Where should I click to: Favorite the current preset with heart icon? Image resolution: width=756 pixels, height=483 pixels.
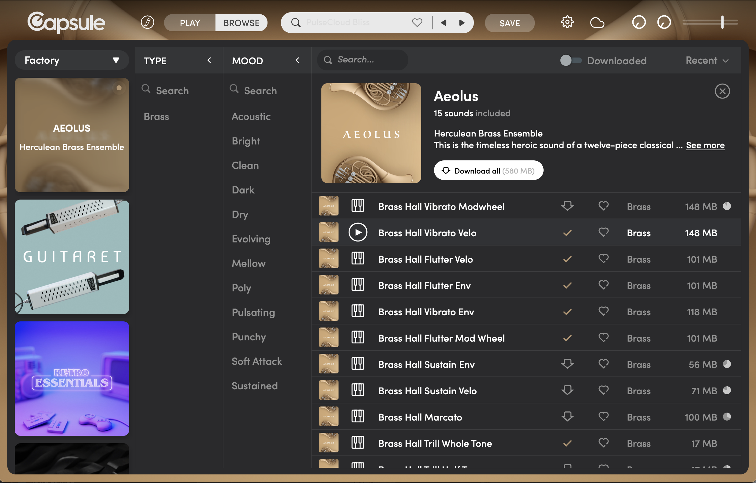[417, 23]
